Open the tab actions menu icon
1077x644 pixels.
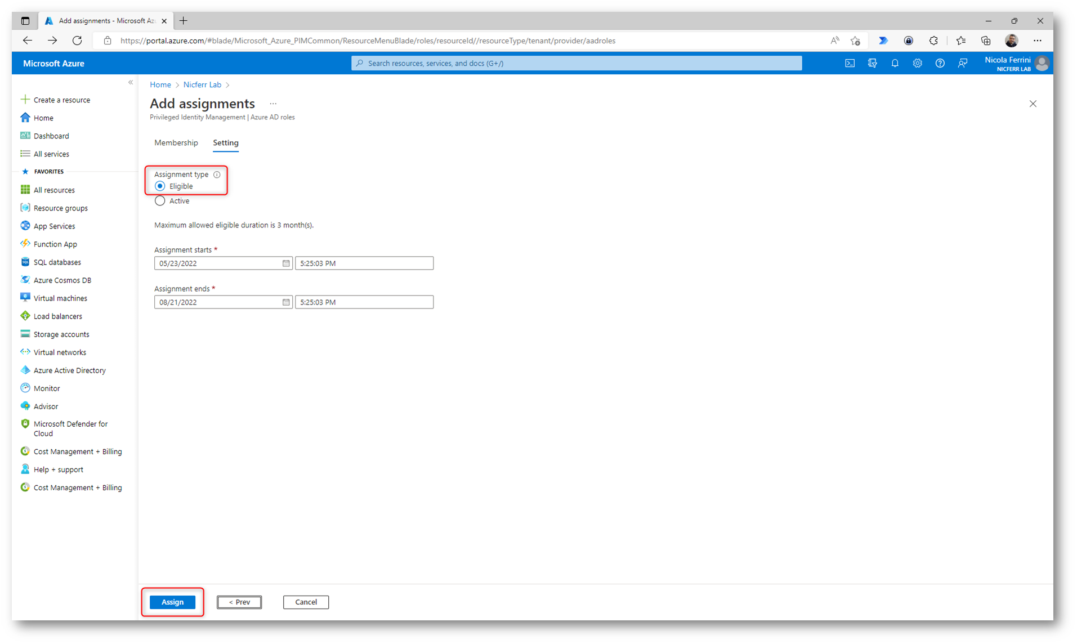pos(25,21)
